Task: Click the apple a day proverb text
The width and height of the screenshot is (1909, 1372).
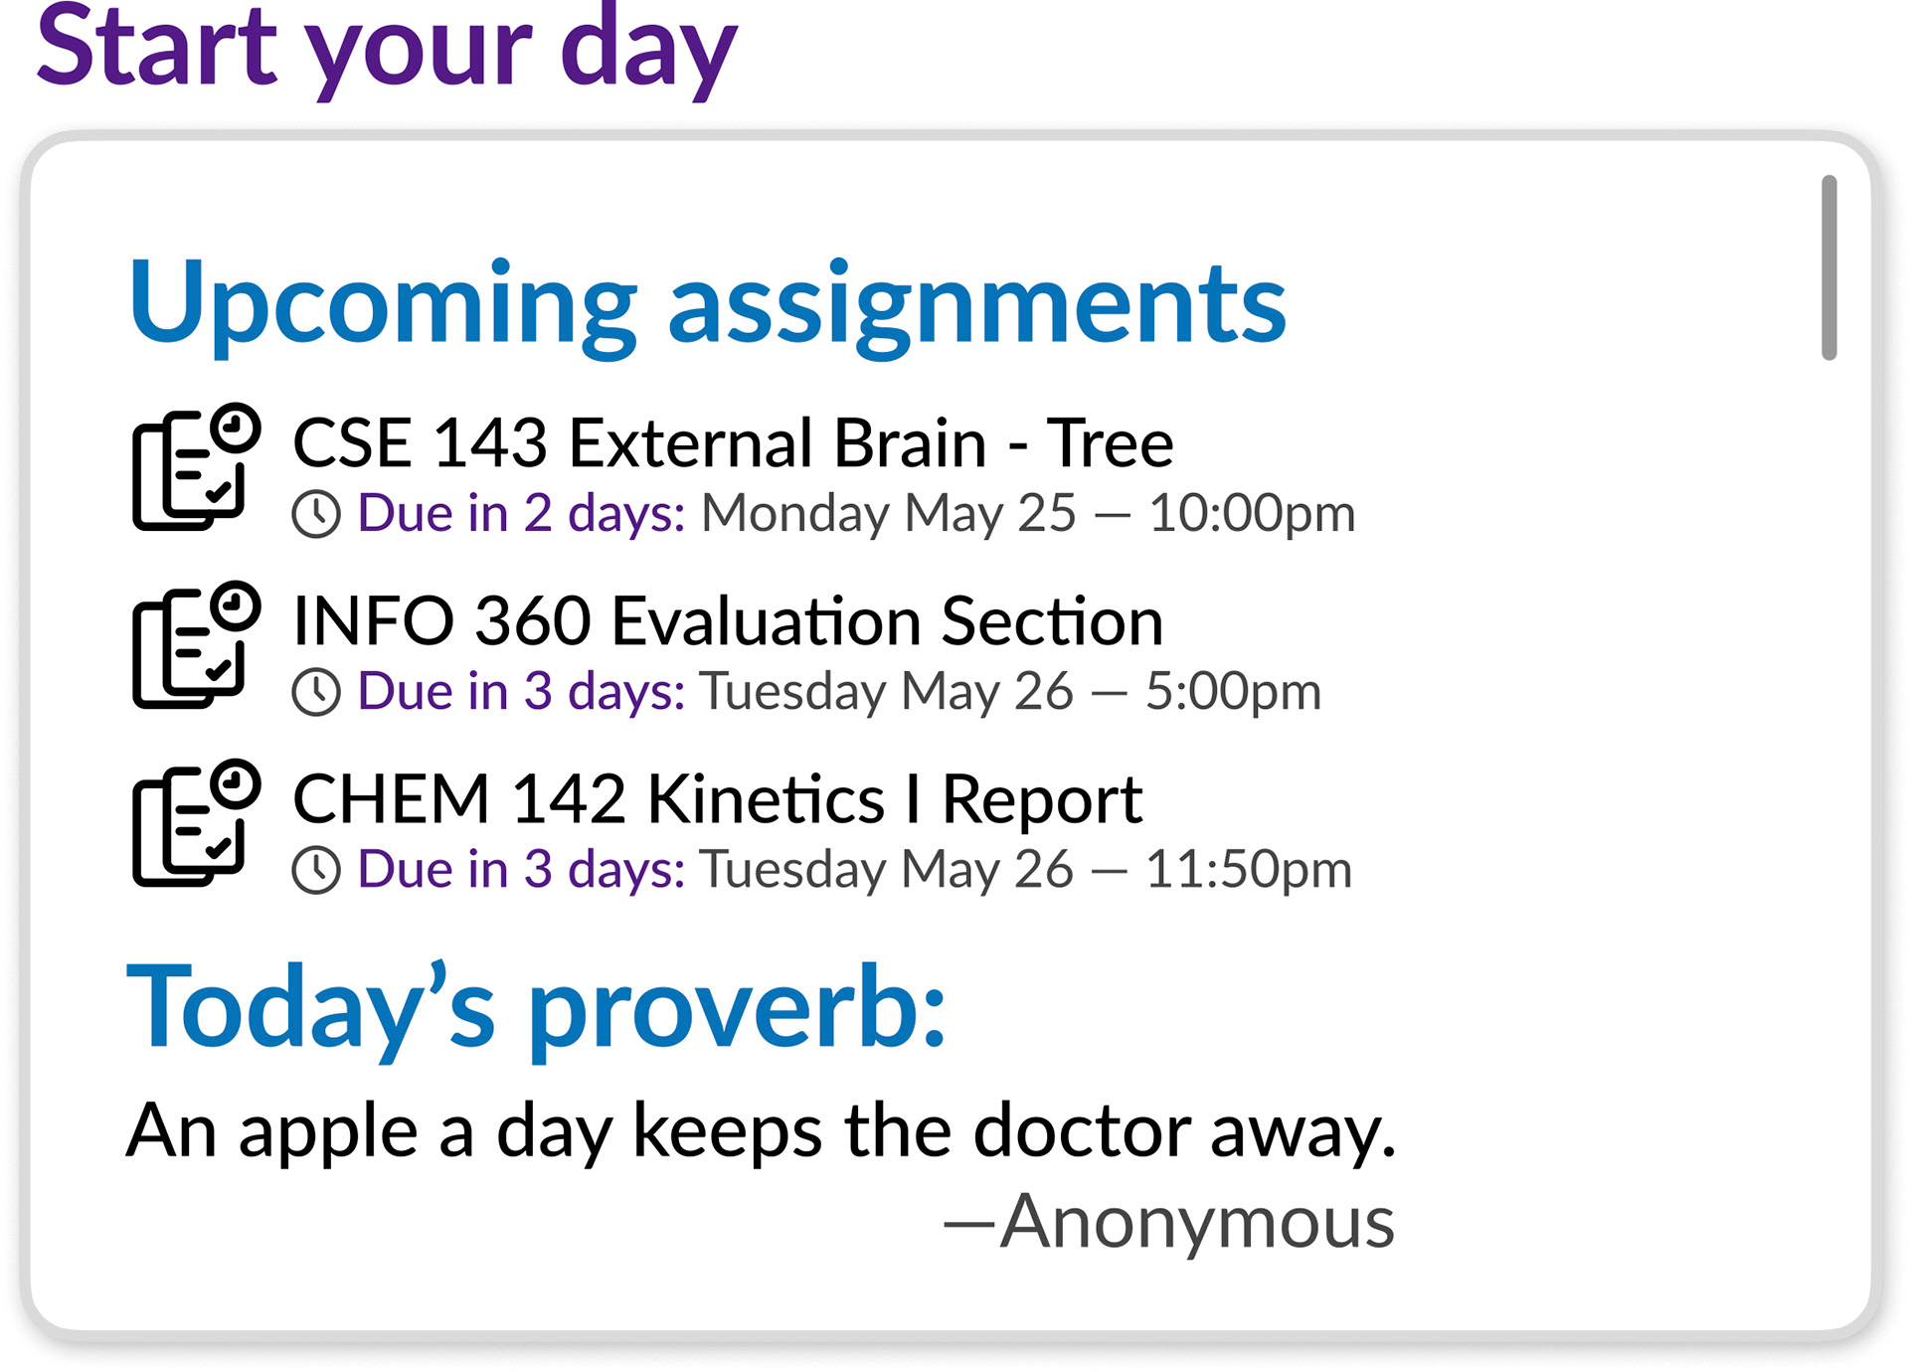Action: click(x=761, y=1132)
